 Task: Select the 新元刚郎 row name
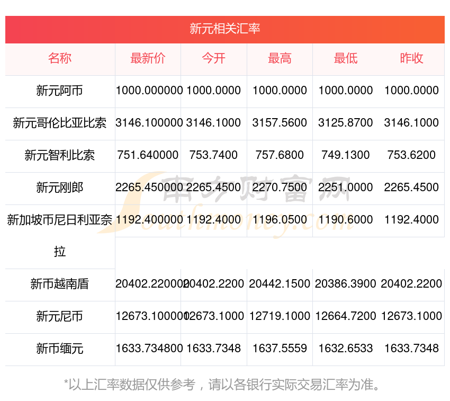(x=60, y=188)
